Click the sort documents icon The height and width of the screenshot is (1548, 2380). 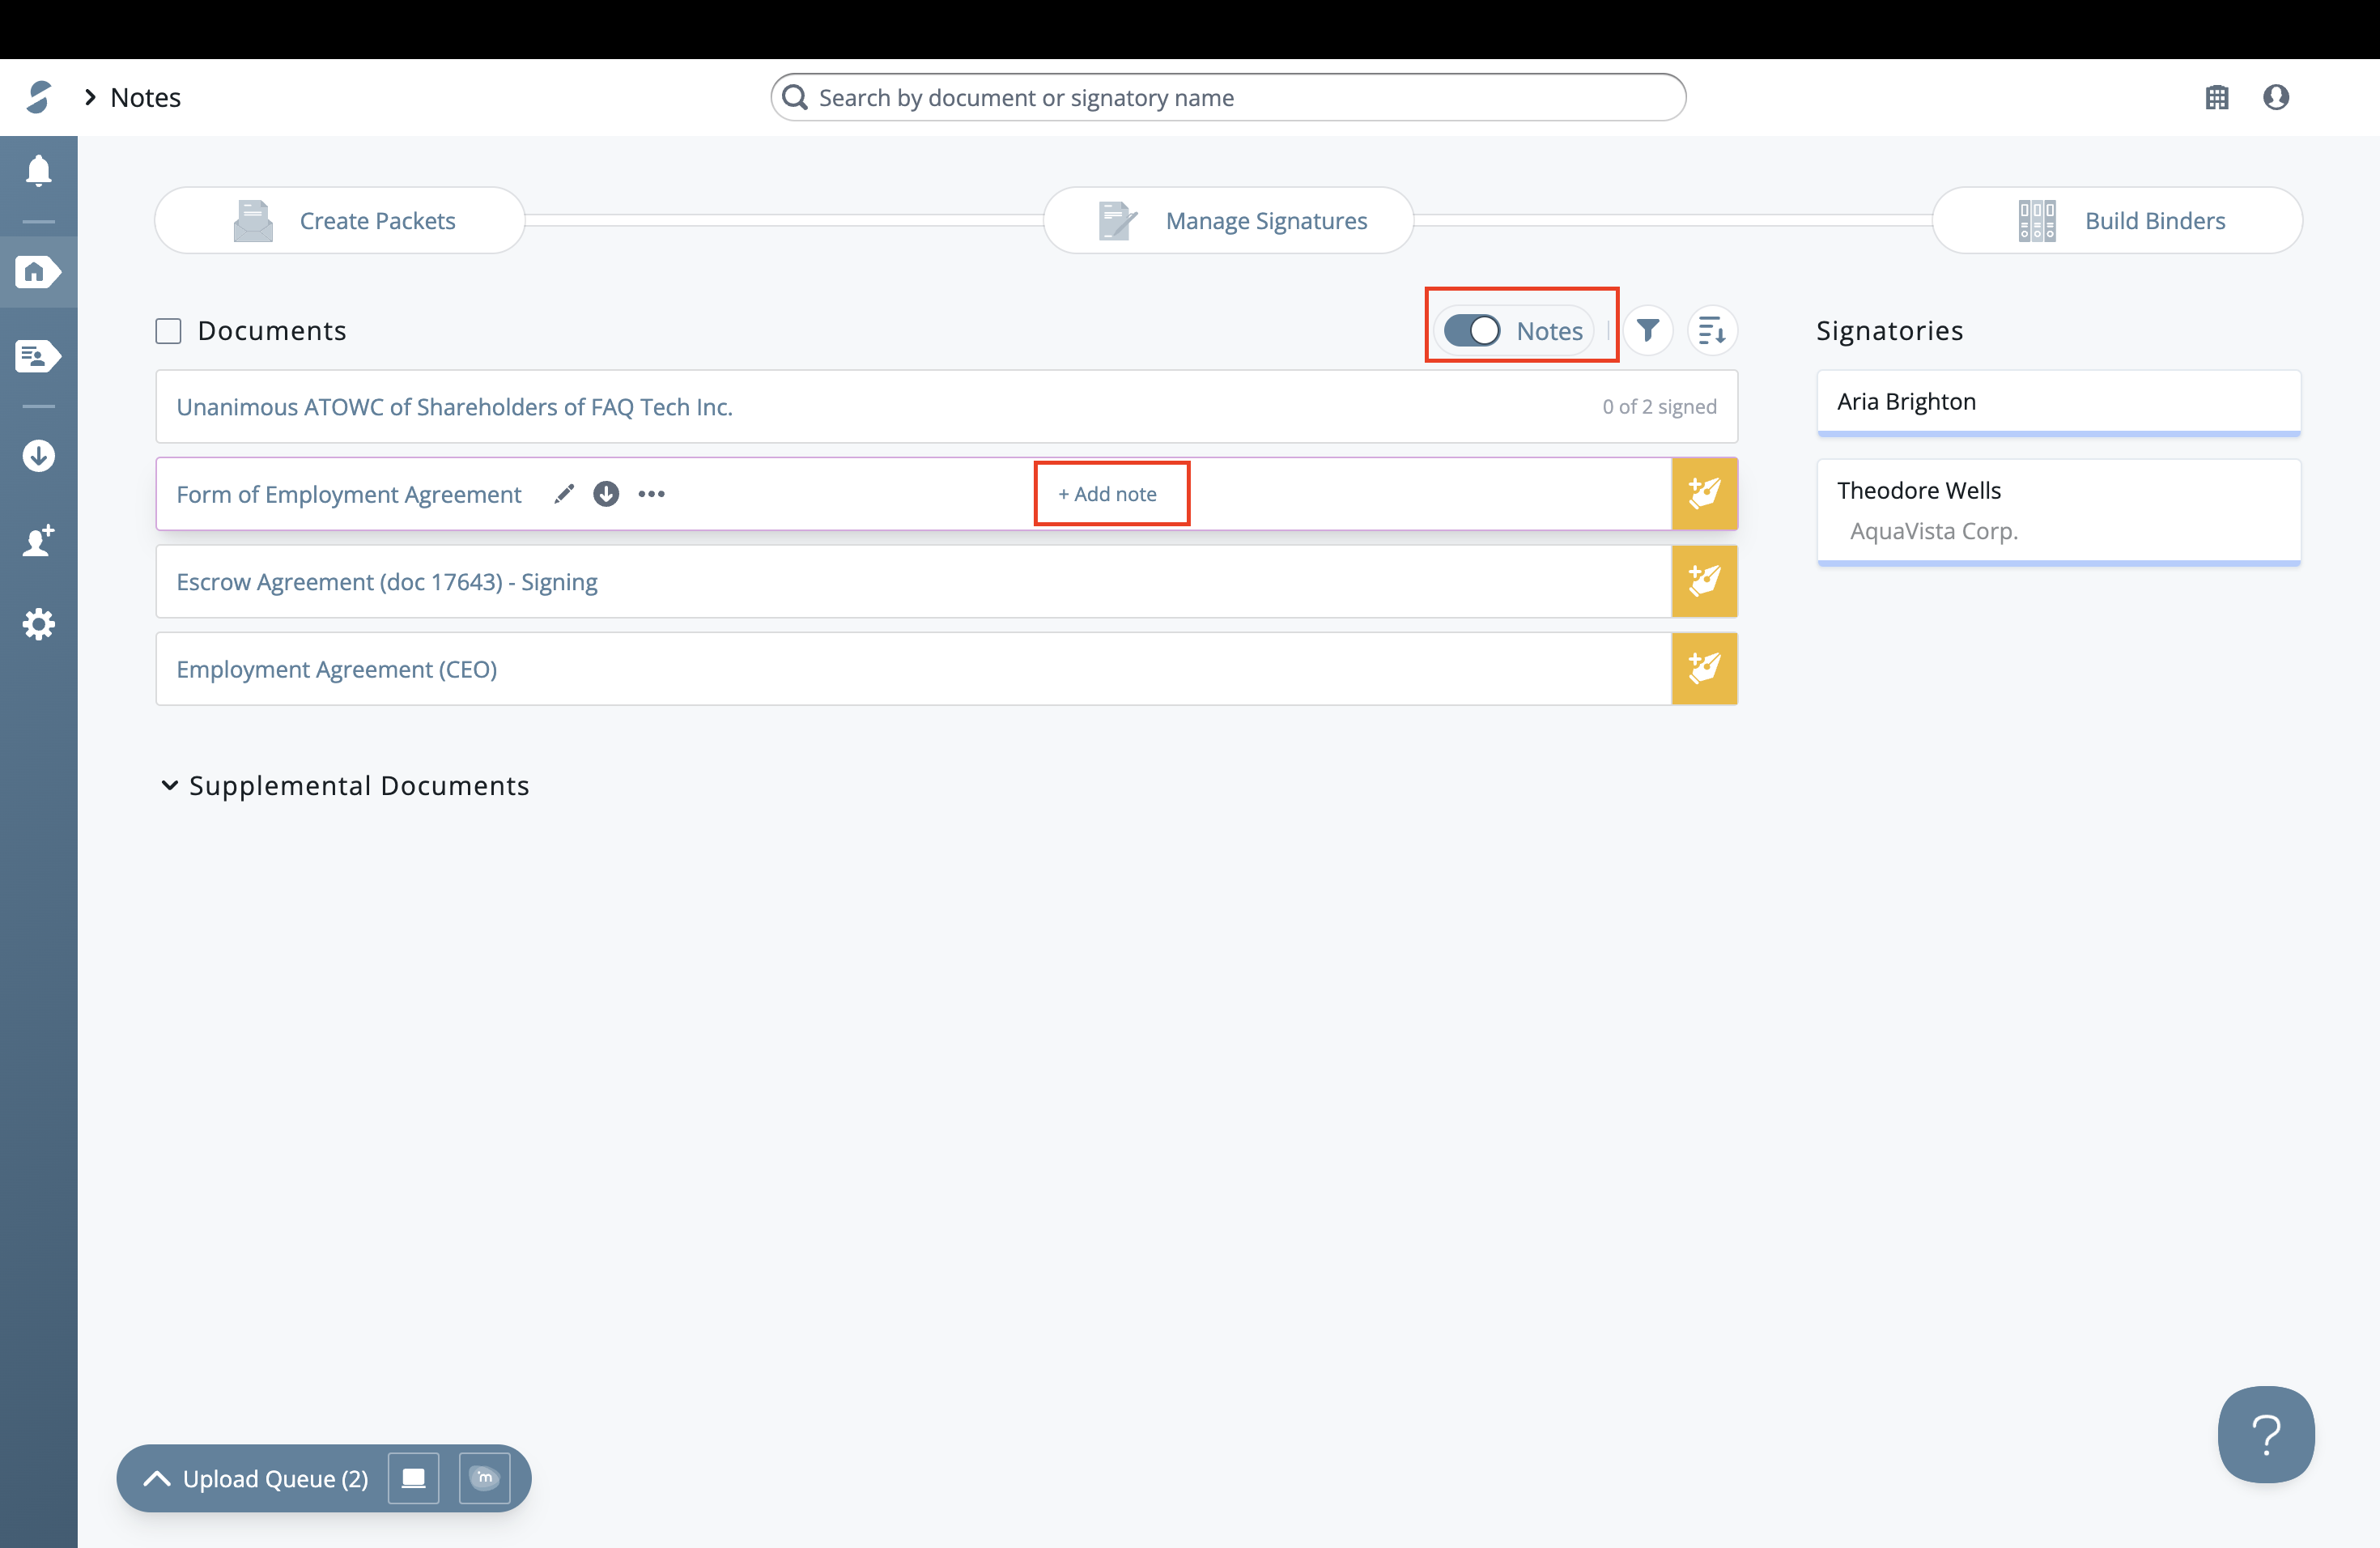[1711, 330]
